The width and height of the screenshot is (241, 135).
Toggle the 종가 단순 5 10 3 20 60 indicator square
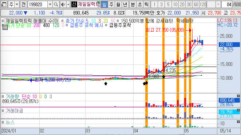tap(62, 21)
